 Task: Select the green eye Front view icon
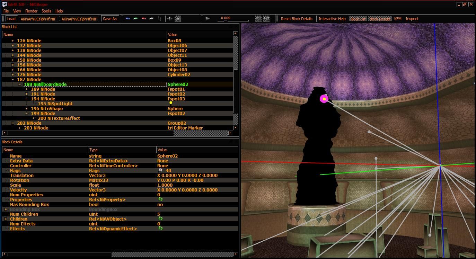135,19
